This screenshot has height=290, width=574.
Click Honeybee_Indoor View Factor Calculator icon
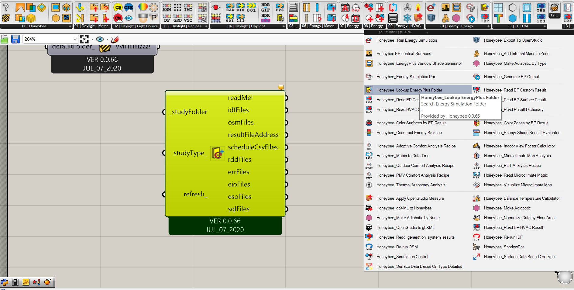pos(476,146)
